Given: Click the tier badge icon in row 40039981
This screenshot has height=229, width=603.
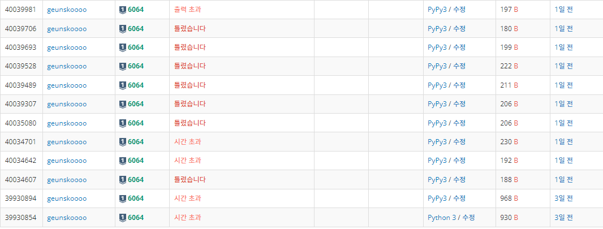Looking at the screenshot, I should pyautogui.click(x=123, y=10).
